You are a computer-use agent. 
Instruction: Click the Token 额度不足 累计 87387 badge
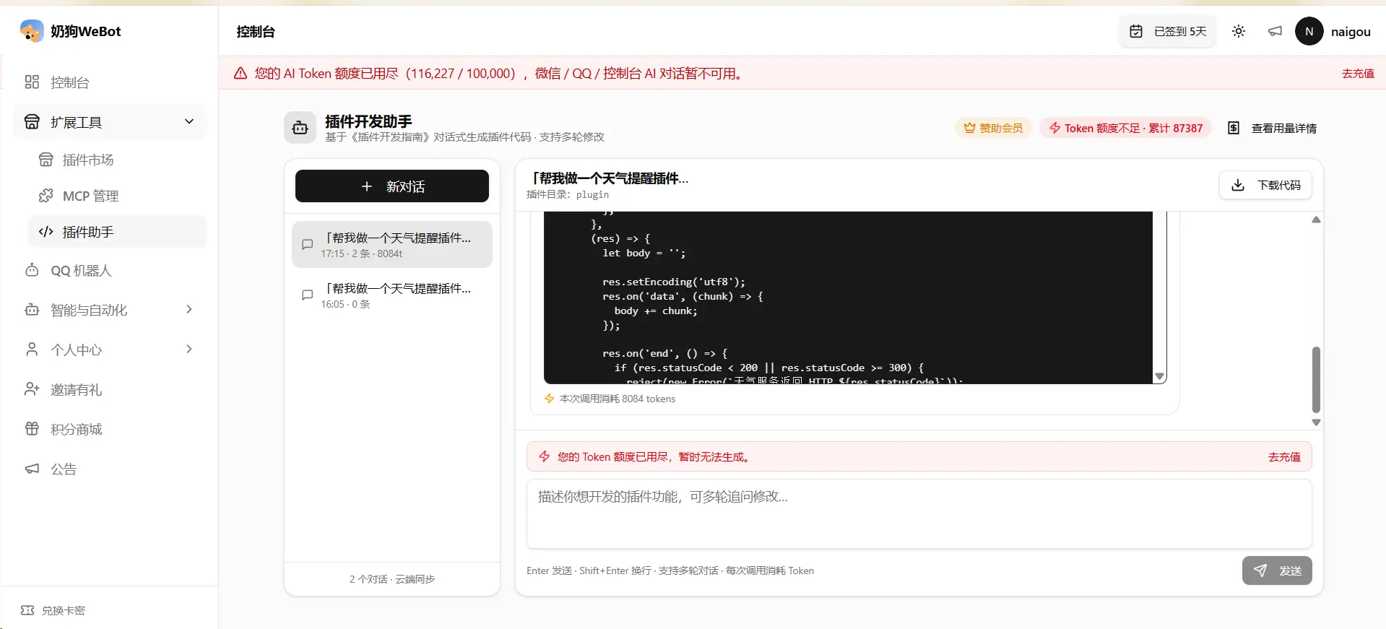(1125, 128)
